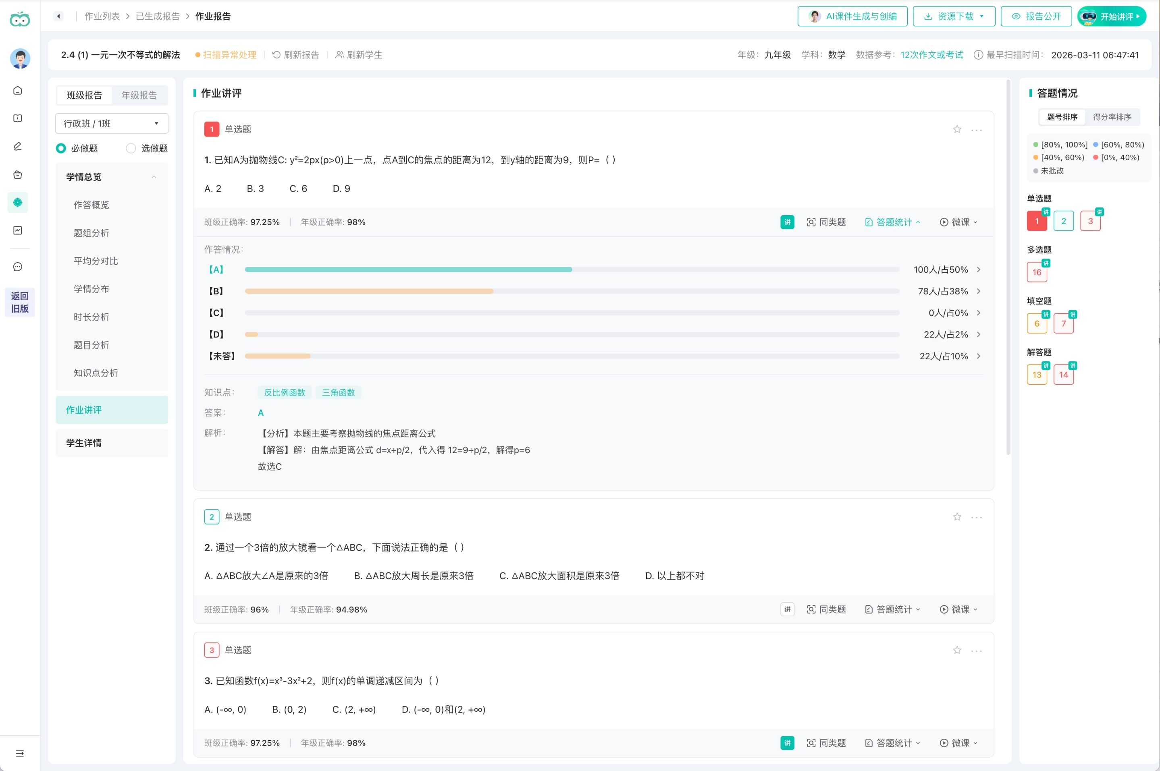Viewport: 1160px width, 771px height.
Task: Click the pencil edit sidebar icon
Action: [18, 146]
